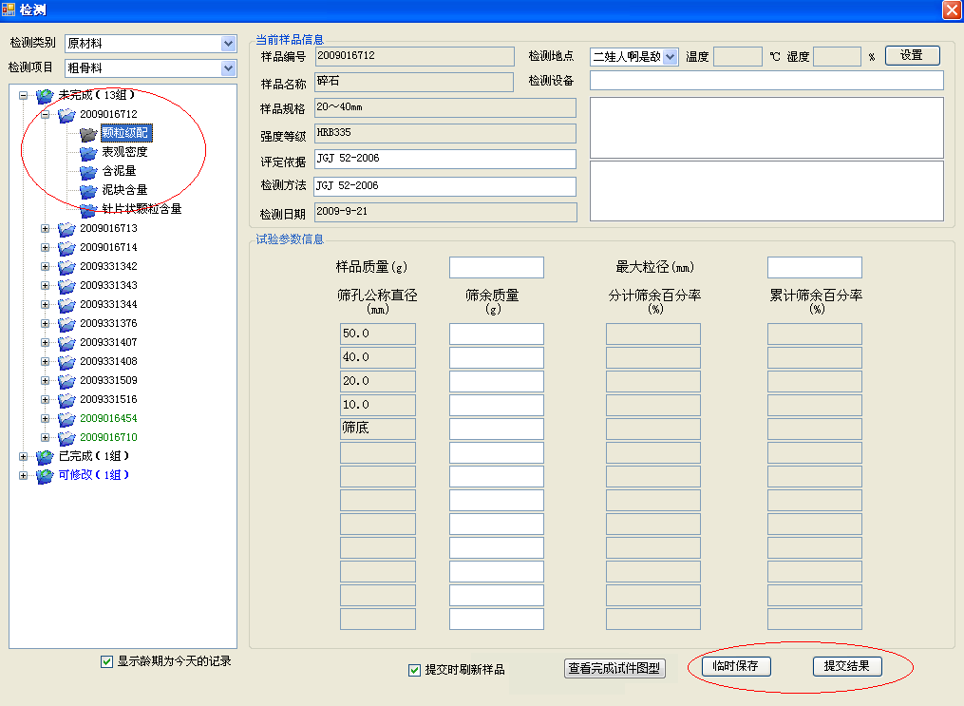
Task: Click folder icon next to 2009016713
Action: 66,229
